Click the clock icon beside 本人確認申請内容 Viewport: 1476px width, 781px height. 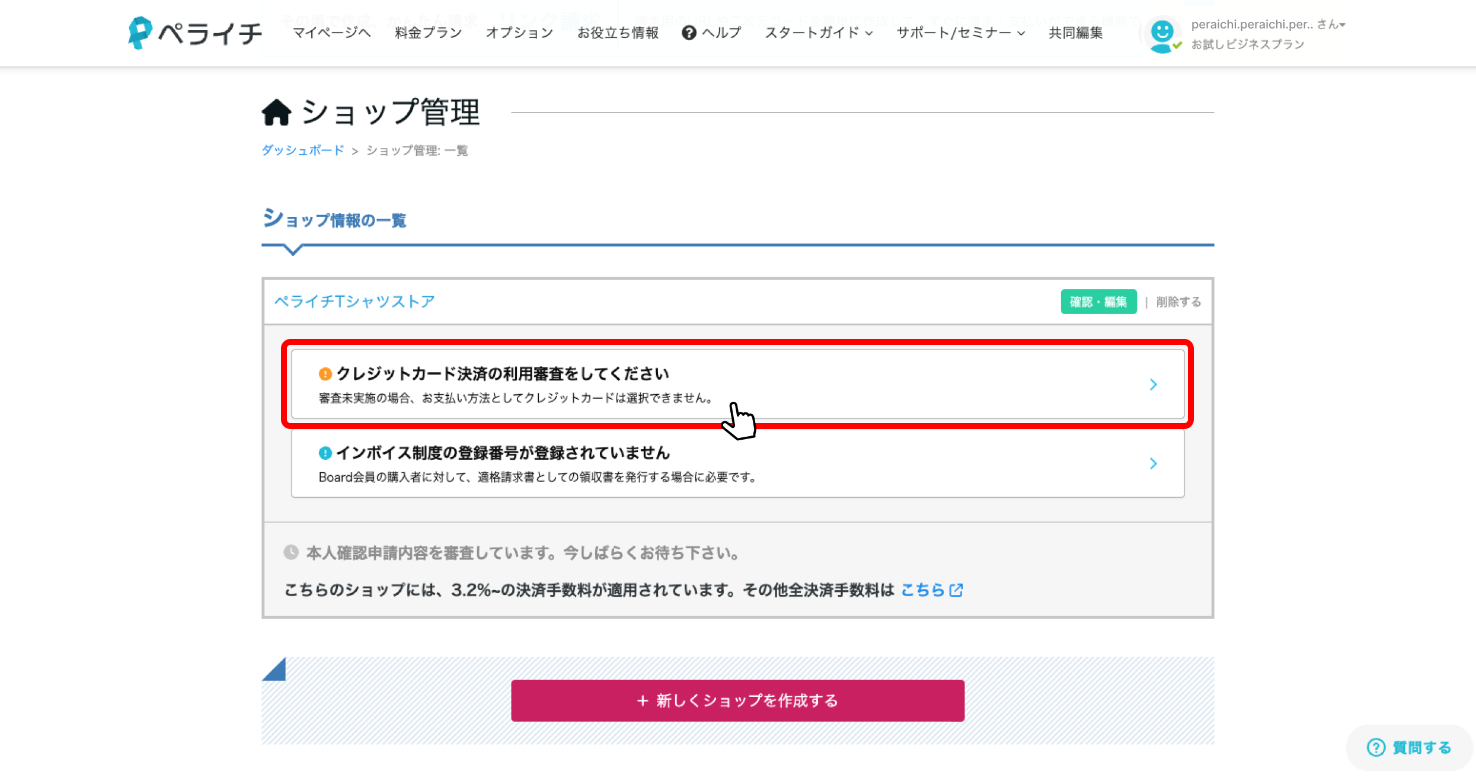coord(291,552)
